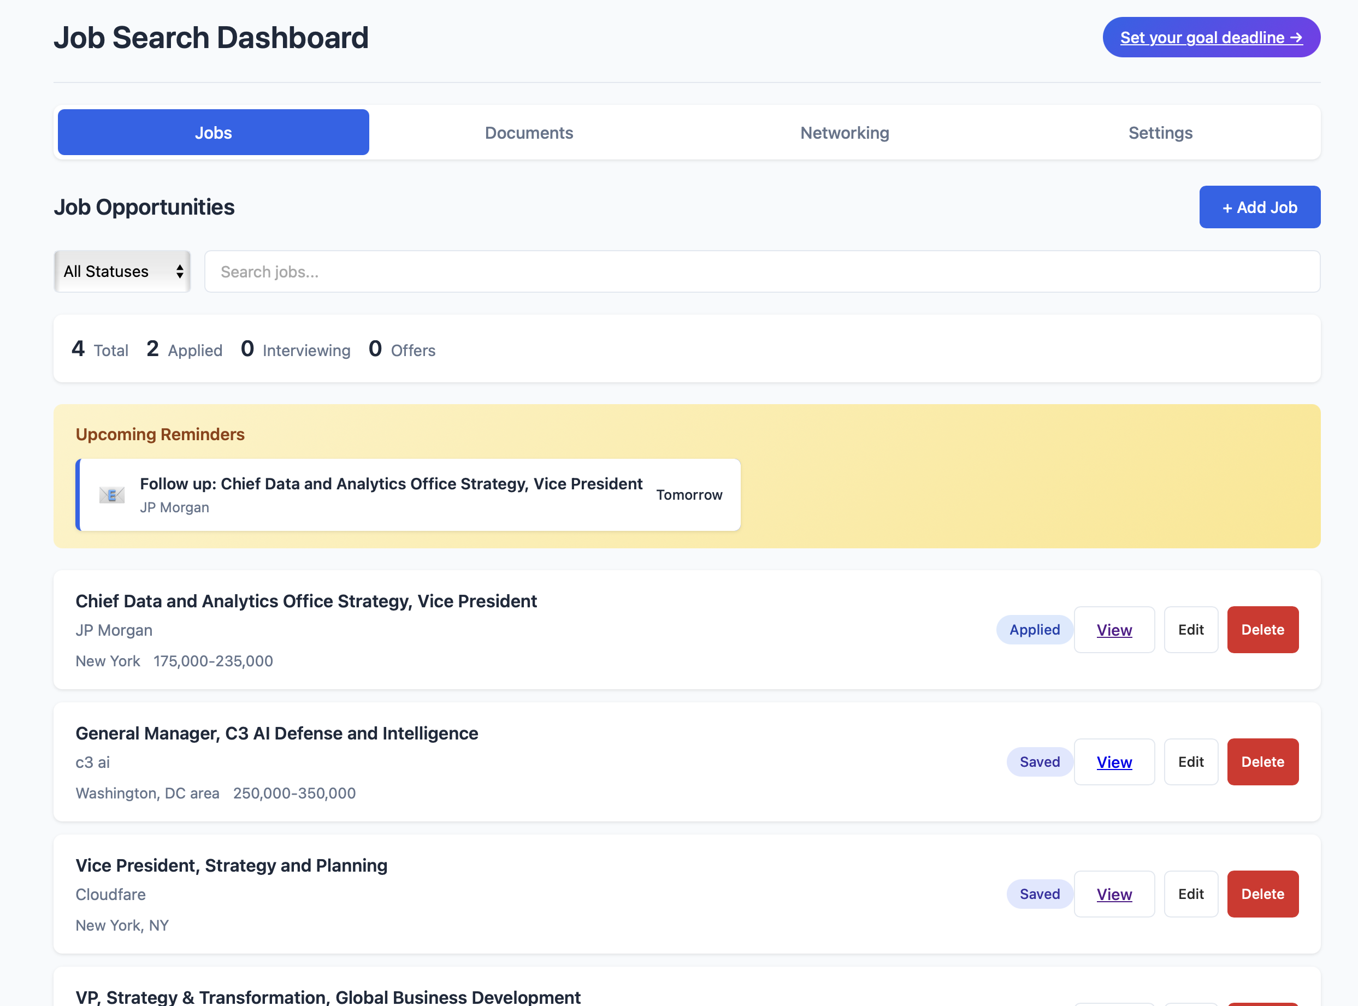Edit the c3 ai General Manager listing

coord(1190,761)
